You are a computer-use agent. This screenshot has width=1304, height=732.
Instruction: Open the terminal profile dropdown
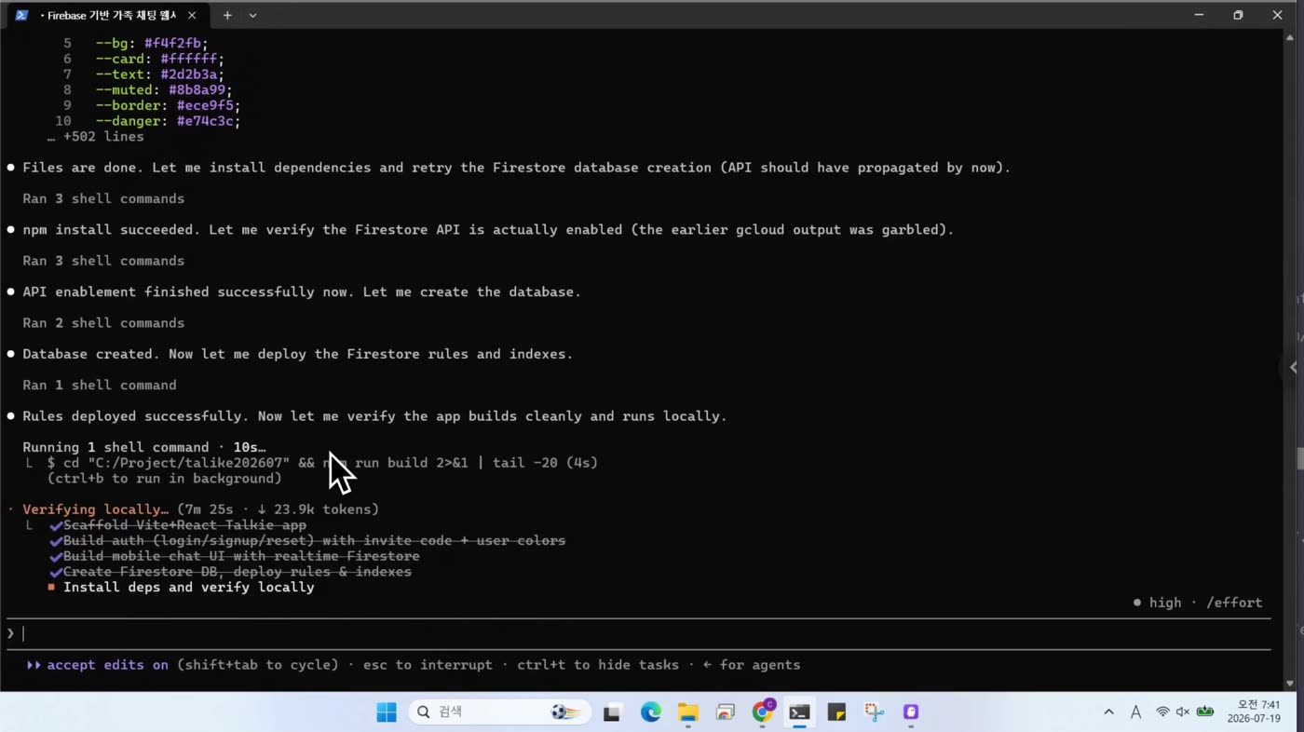click(x=252, y=16)
